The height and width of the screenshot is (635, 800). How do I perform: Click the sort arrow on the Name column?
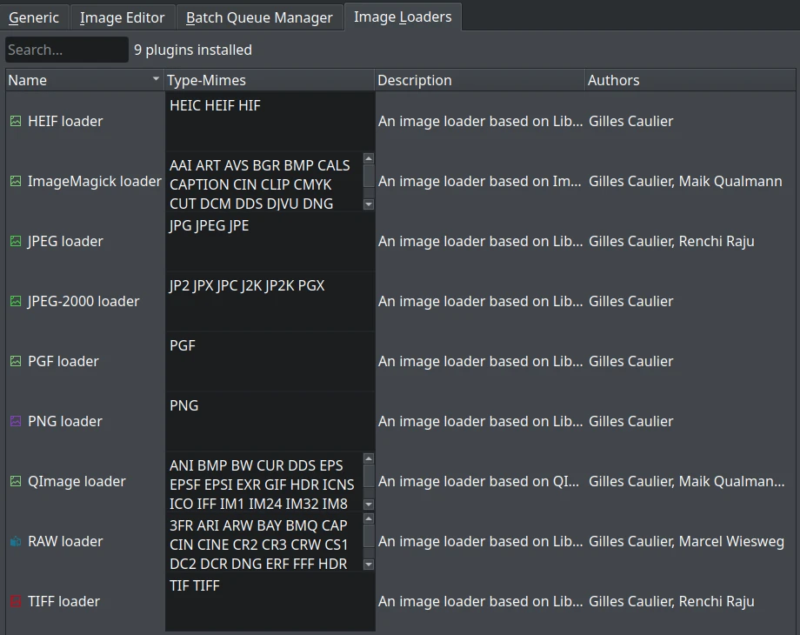point(156,79)
